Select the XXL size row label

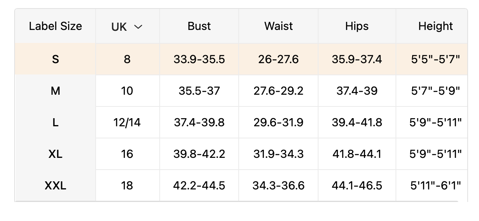(x=56, y=185)
